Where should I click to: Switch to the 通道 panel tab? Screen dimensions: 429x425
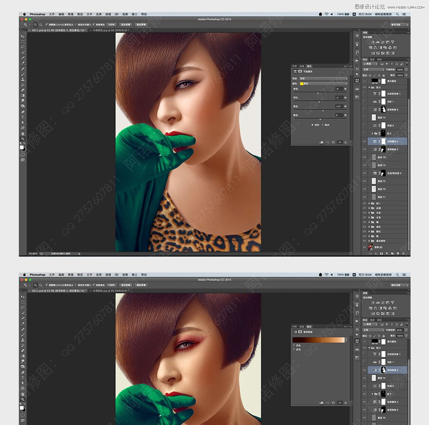coord(372,60)
